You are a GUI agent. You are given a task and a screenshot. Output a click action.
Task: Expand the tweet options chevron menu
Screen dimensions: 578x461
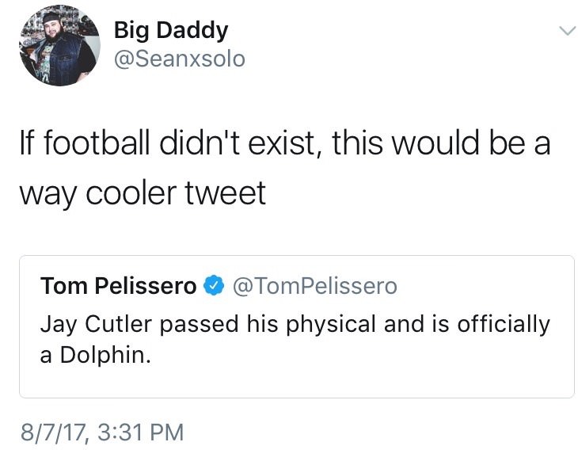pyautogui.click(x=565, y=30)
